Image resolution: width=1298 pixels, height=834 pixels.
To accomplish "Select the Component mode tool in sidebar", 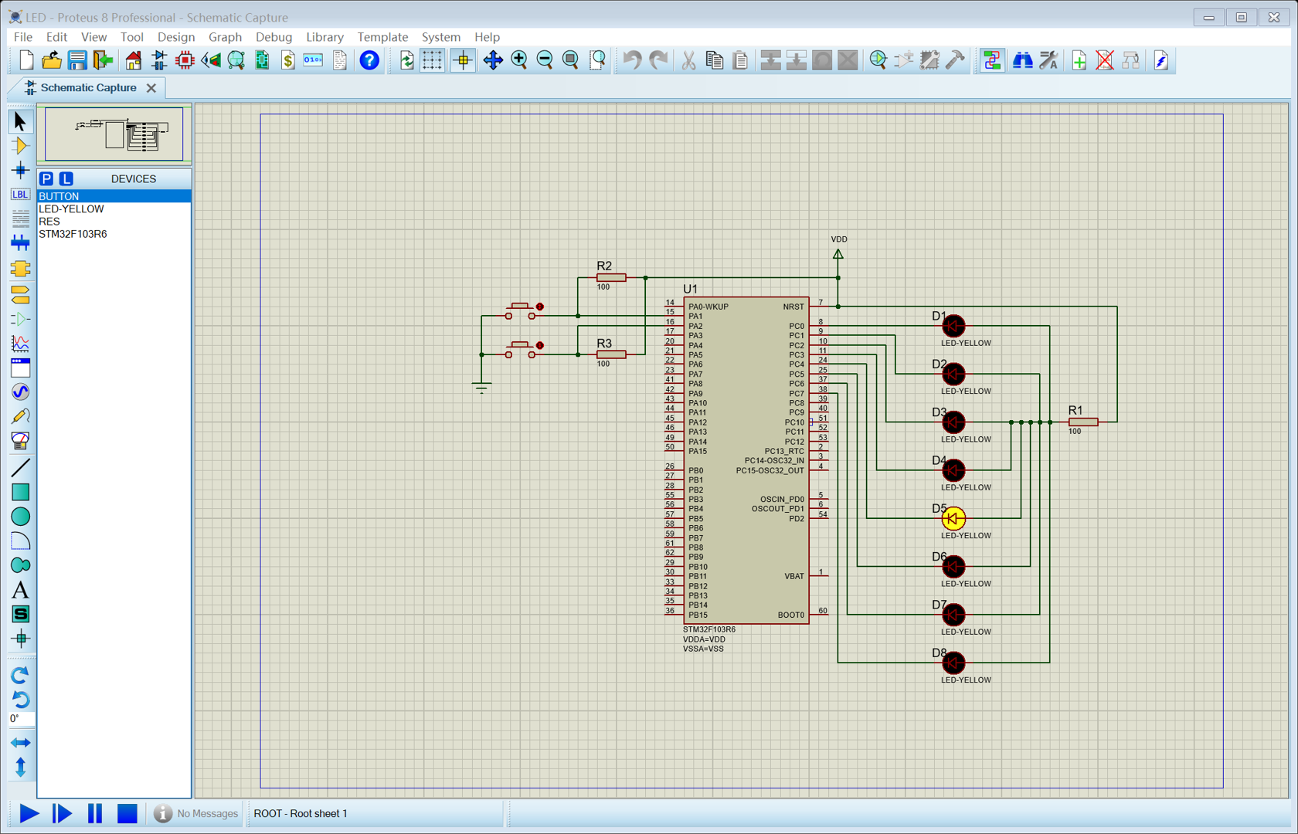I will pos(20,146).
